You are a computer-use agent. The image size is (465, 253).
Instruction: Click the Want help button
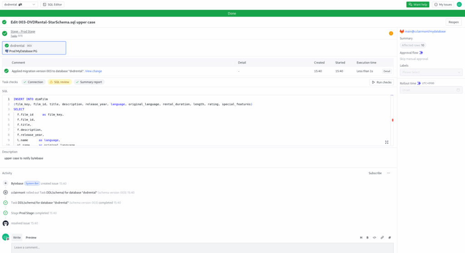pos(418,5)
